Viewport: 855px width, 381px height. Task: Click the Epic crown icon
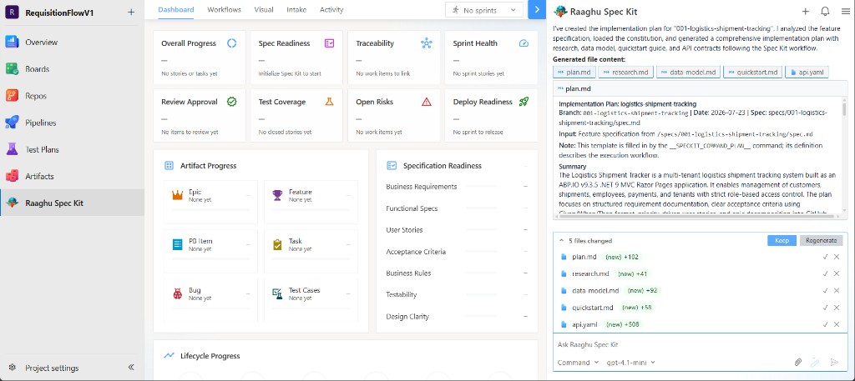(x=177, y=195)
